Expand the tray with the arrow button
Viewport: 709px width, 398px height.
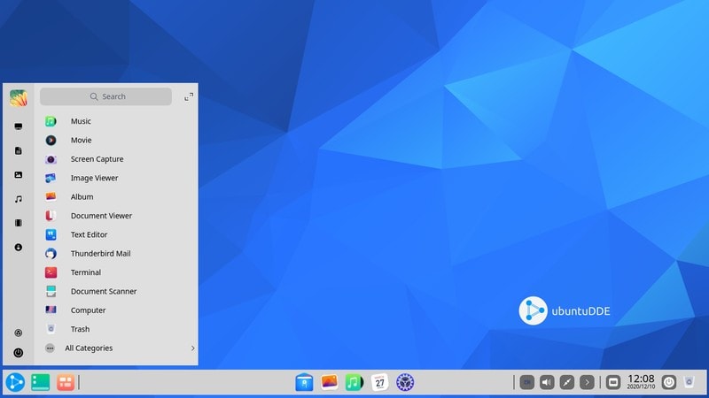(587, 383)
